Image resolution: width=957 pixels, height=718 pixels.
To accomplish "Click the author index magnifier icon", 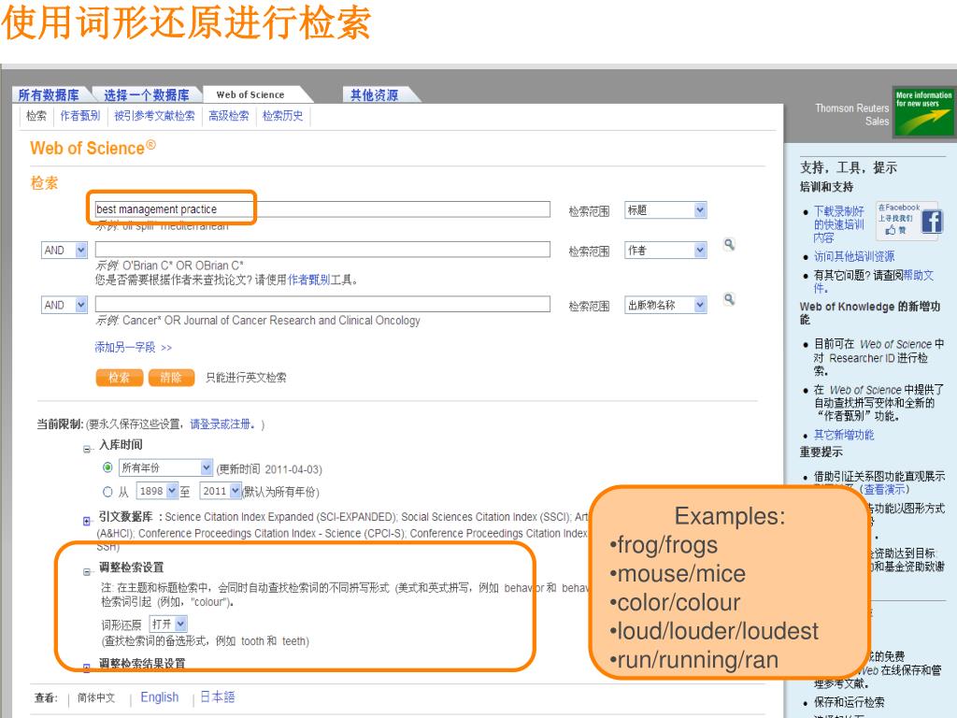I will [x=729, y=244].
